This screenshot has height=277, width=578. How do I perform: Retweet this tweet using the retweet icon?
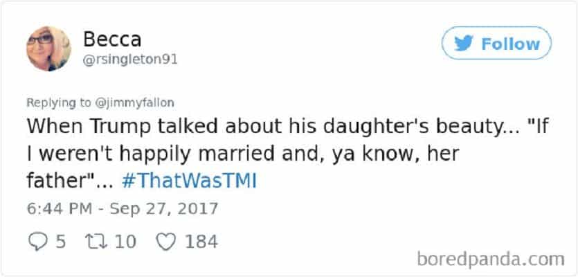91,242
